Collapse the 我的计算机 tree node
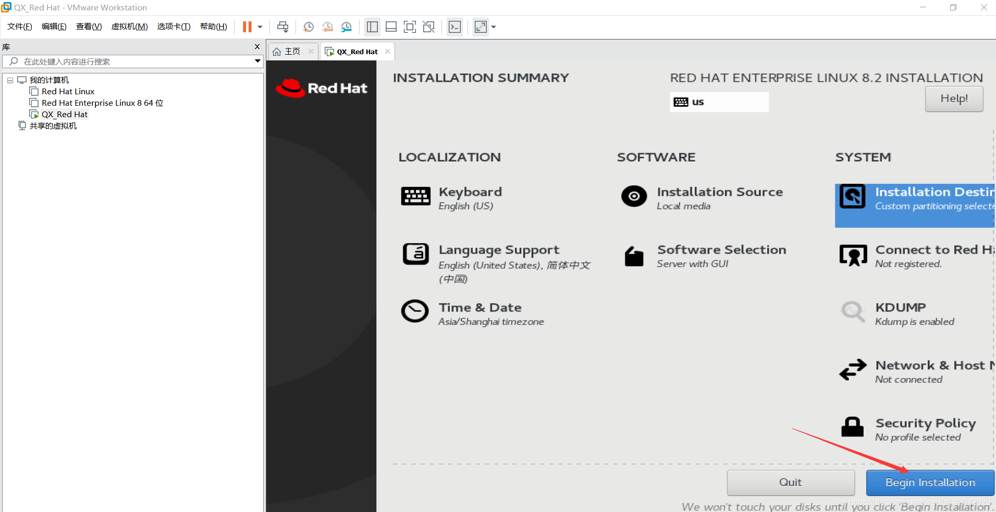 (10, 80)
